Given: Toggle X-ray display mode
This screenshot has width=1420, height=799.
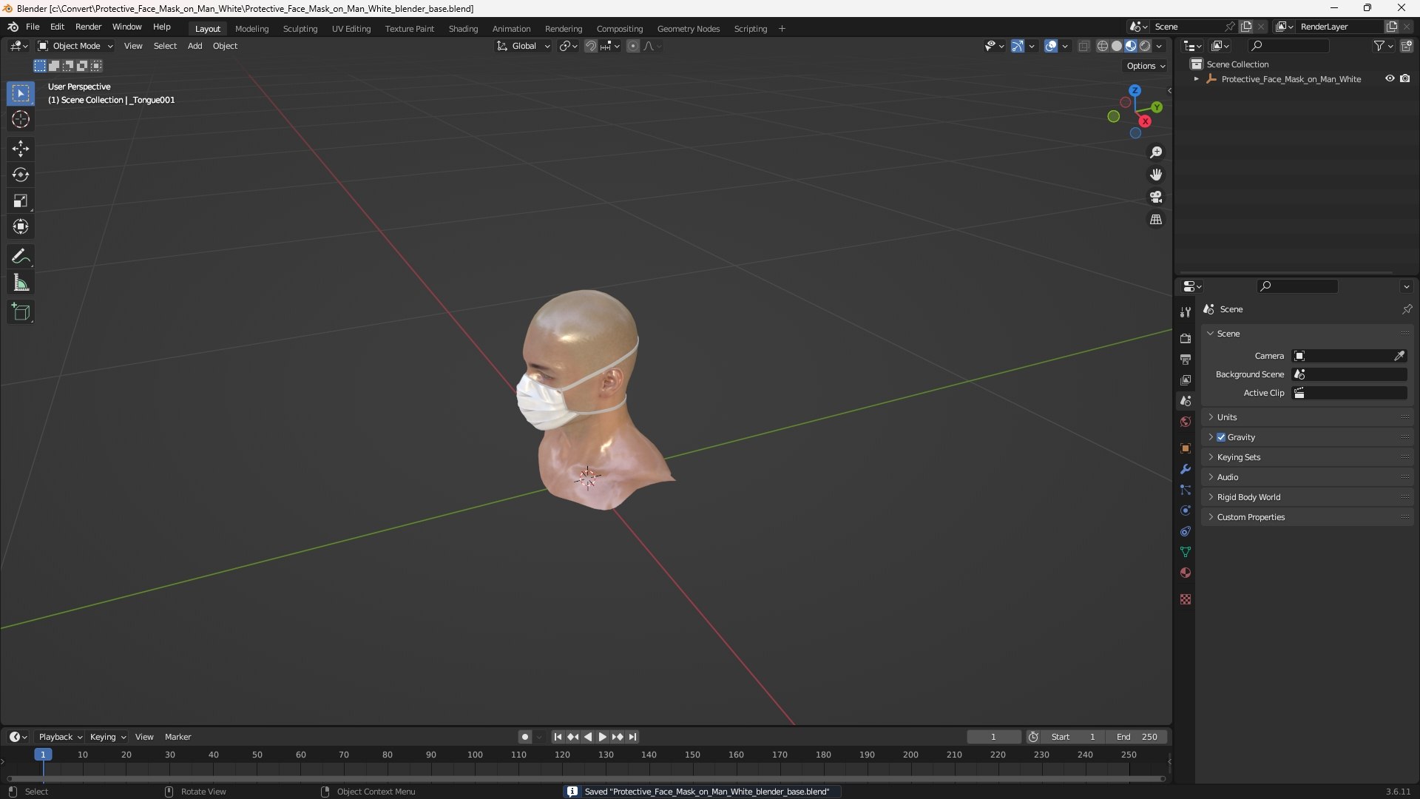Looking at the screenshot, I should pyautogui.click(x=1083, y=46).
